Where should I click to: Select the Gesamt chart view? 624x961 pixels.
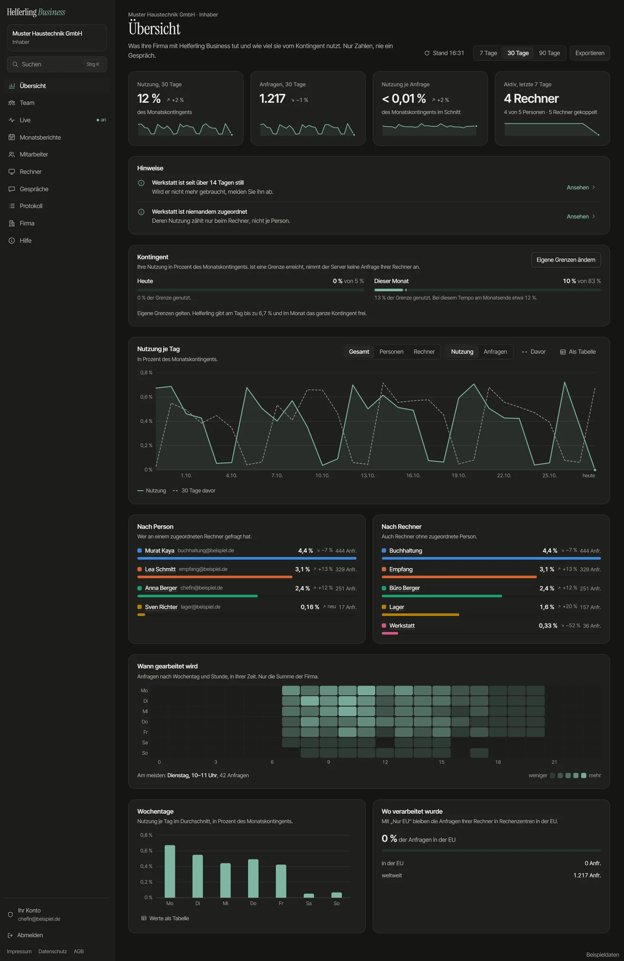pyautogui.click(x=359, y=352)
